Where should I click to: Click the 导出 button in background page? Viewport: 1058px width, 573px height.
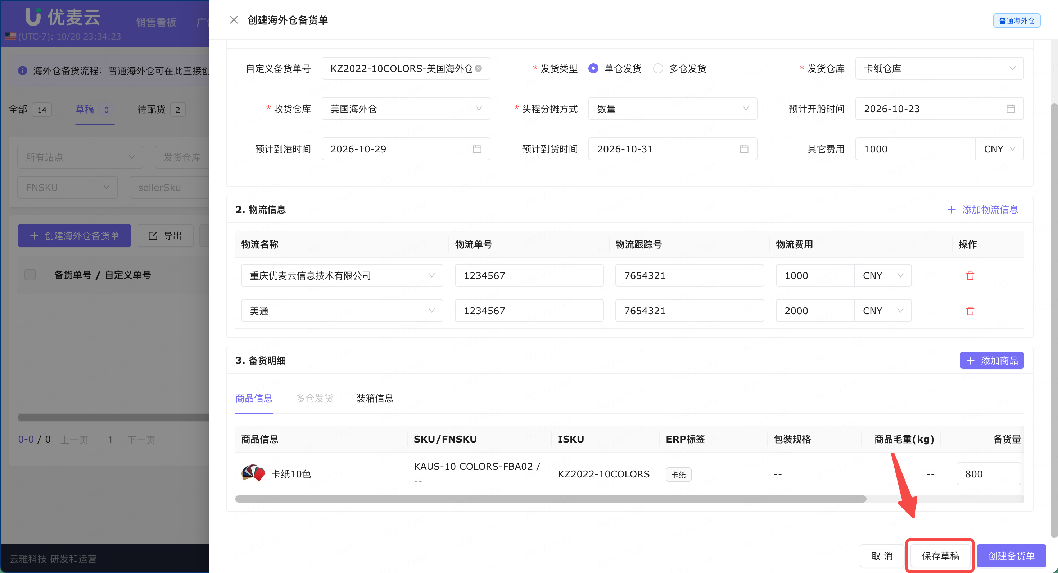pos(165,236)
